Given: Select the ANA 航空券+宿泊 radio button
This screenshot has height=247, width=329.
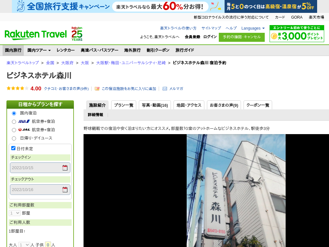Looking at the screenshot, I should tap(14, 122).
